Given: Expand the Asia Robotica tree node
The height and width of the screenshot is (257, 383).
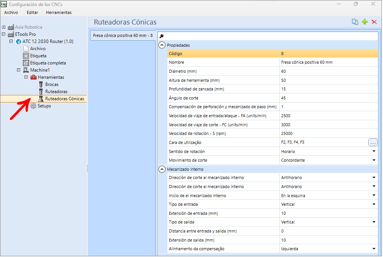Looking at the screenshot, I should tap(4, 27).
